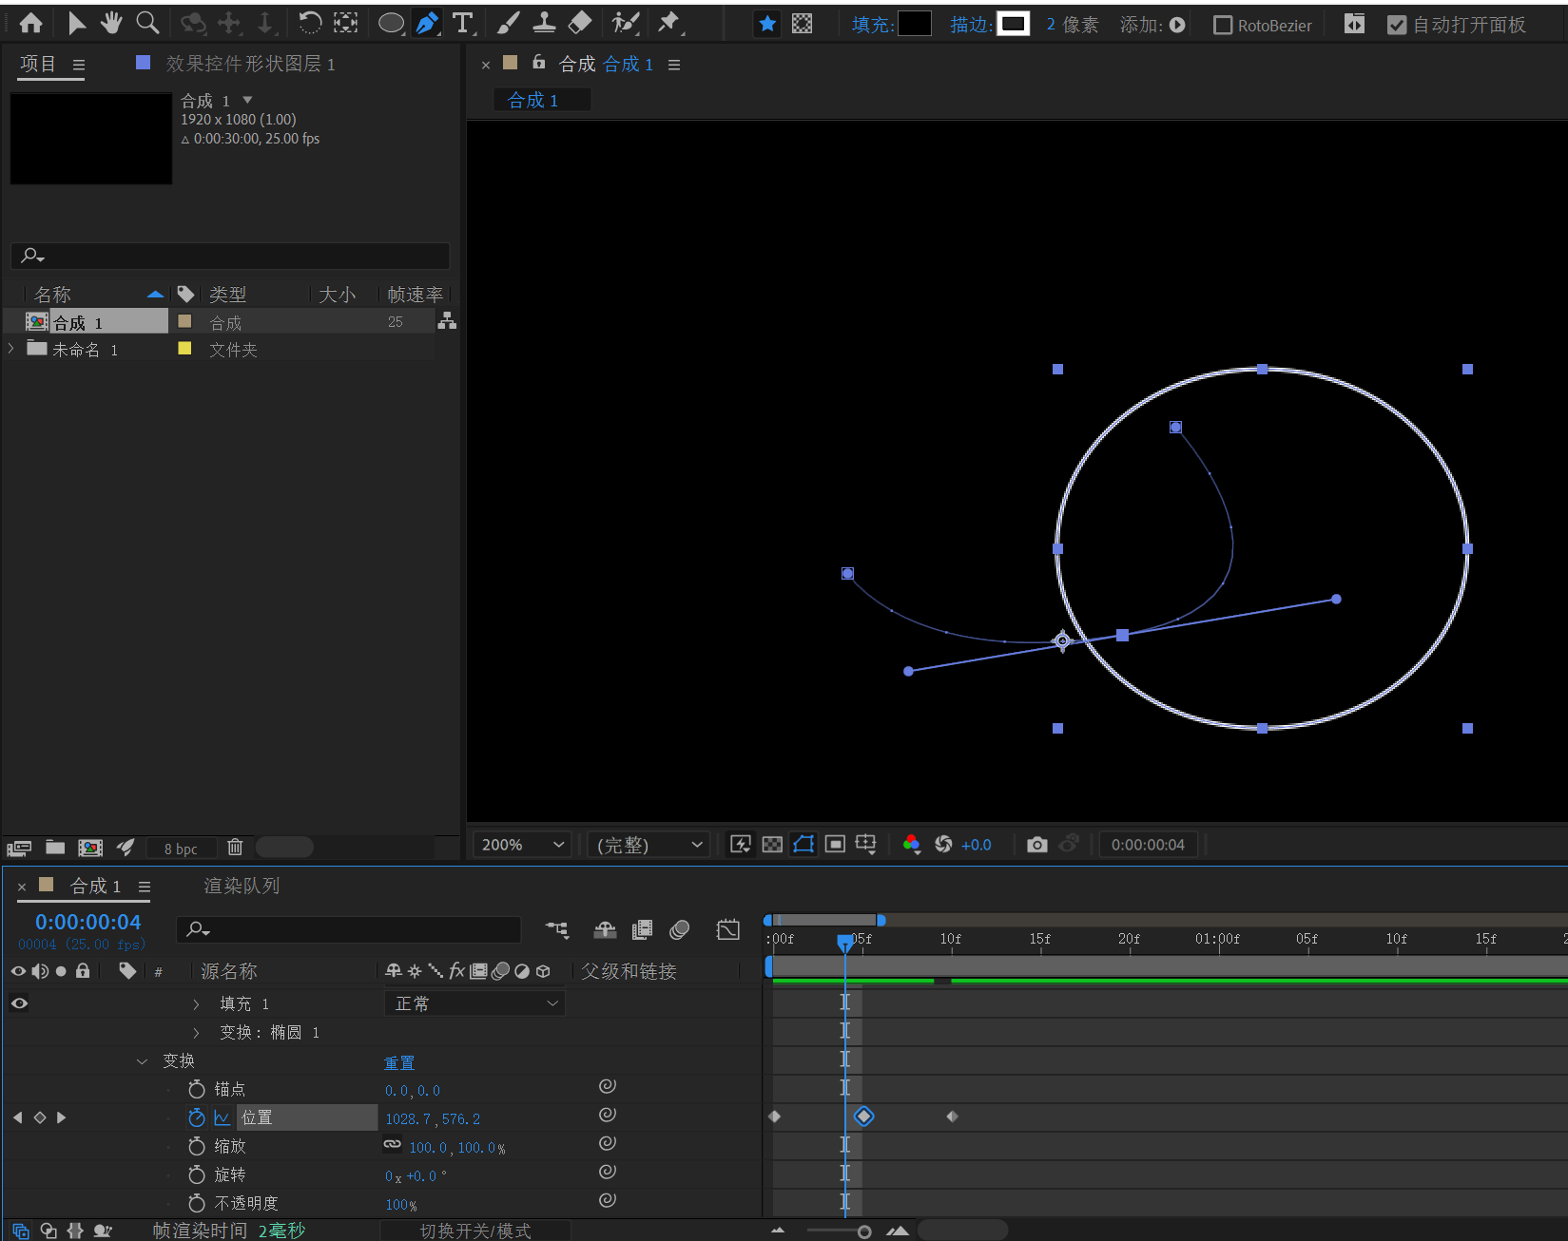The height and width of the screenshot is (1241, 1568).
Task: Click the new folder icon in project panel
Action: [x=55, y=848]
